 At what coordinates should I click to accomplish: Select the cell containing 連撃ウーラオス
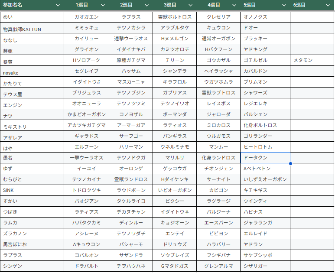[x=131, y=39]
